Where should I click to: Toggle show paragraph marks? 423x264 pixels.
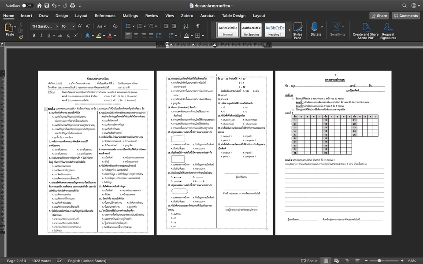click(198, 26)
